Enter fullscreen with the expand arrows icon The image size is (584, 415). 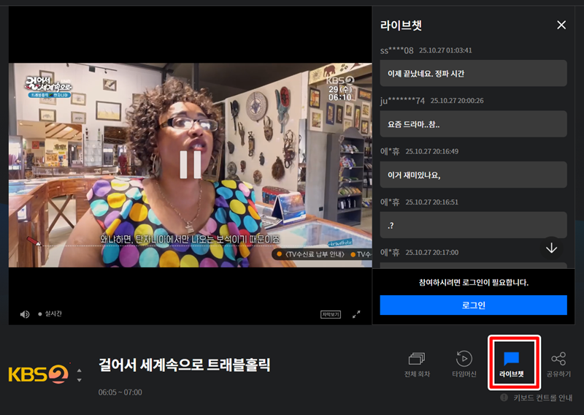[x=356, y=314]
